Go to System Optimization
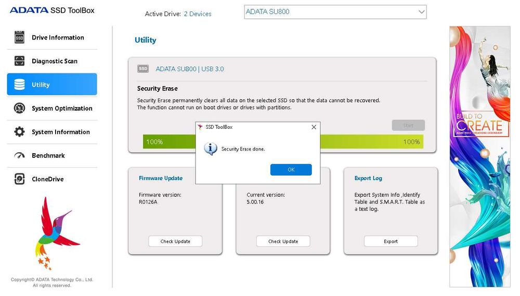The height and width of the screenshot is (296, 520). [x=52, y=108]
